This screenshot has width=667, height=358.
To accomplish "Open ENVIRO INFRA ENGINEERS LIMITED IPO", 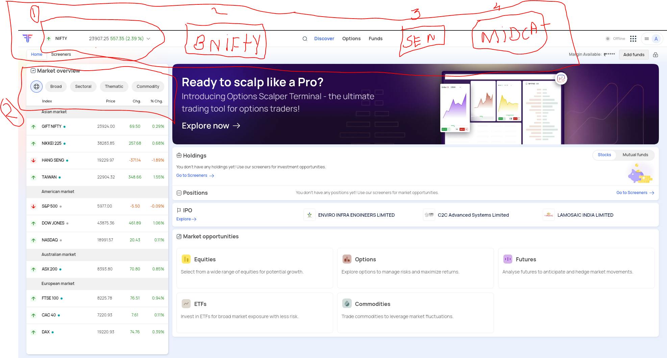I will [x=356, y=215].
